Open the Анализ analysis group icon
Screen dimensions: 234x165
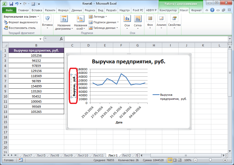coord(161,19)
